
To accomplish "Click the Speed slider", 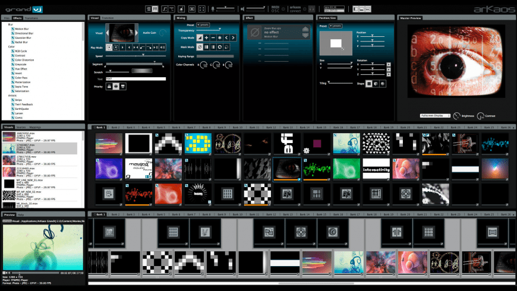I will (x=135, y=56).
